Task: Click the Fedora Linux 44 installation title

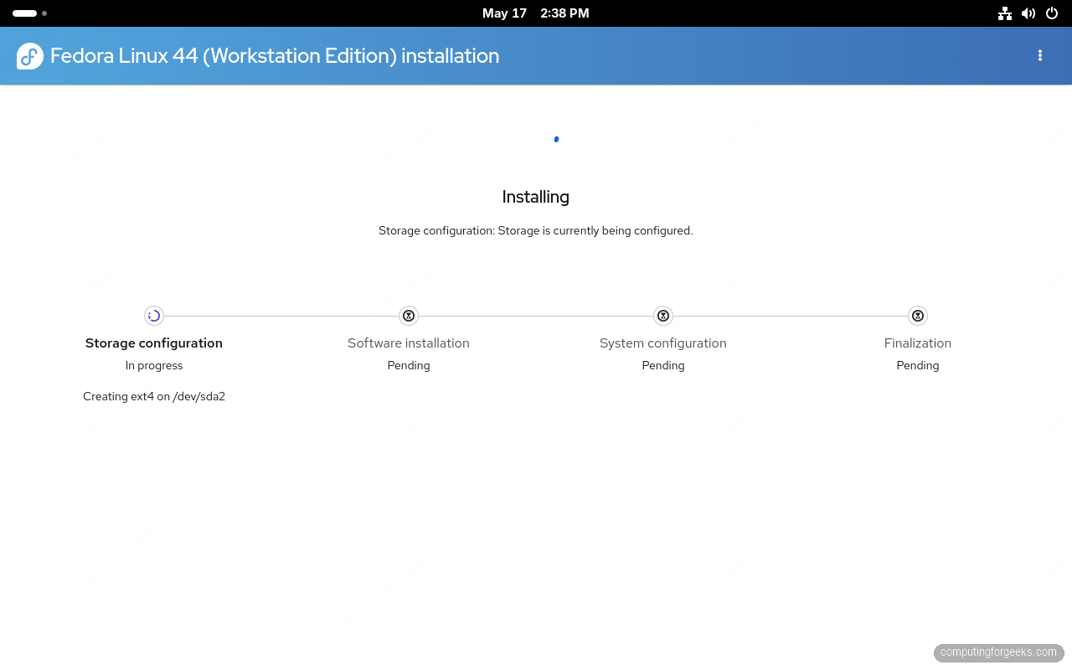Action: coord(275,56)
